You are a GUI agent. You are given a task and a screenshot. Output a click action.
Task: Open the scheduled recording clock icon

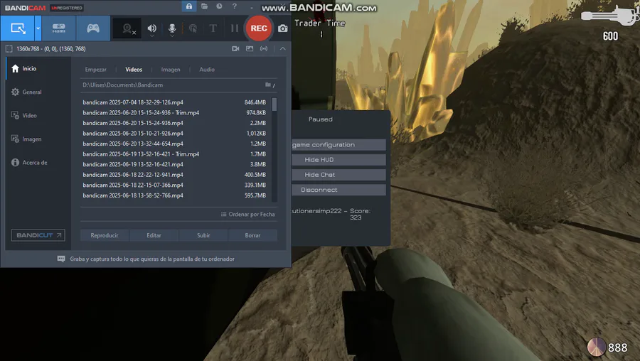click(x=219, y=6)
